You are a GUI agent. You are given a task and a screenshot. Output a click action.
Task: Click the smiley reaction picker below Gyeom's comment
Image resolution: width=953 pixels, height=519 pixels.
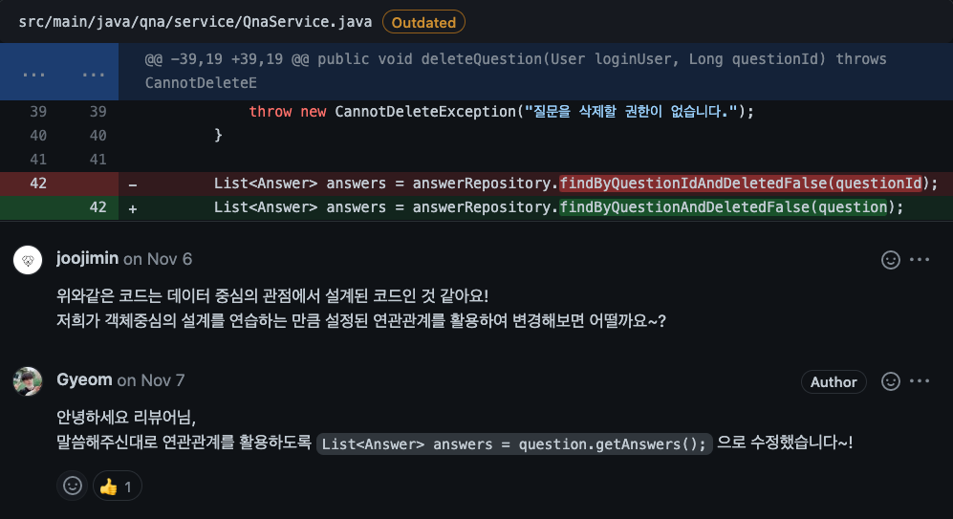point(73,486)
